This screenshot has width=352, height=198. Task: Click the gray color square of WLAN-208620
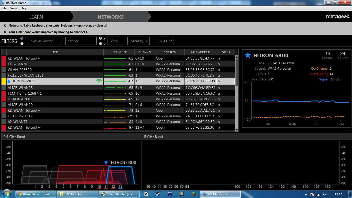tap(4, 70)
